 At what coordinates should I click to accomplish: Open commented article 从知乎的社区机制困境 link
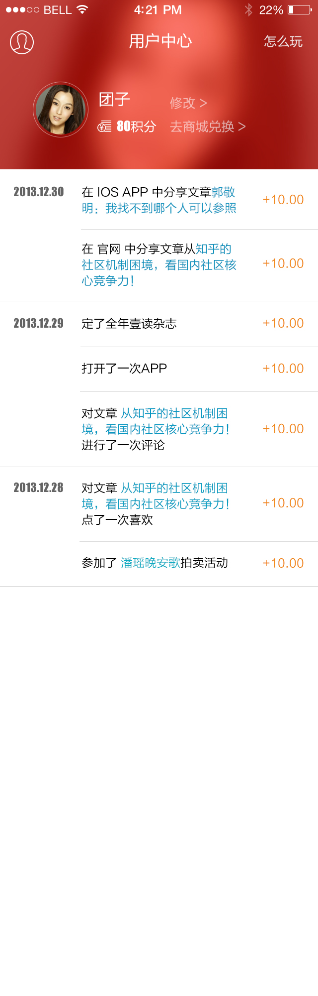156,421
